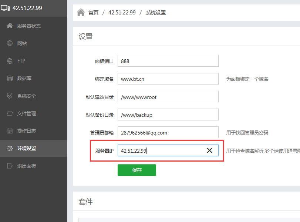The image size is (300, 222).
Task: Click the gear icon for 环境设置
Action: (10, 148)
